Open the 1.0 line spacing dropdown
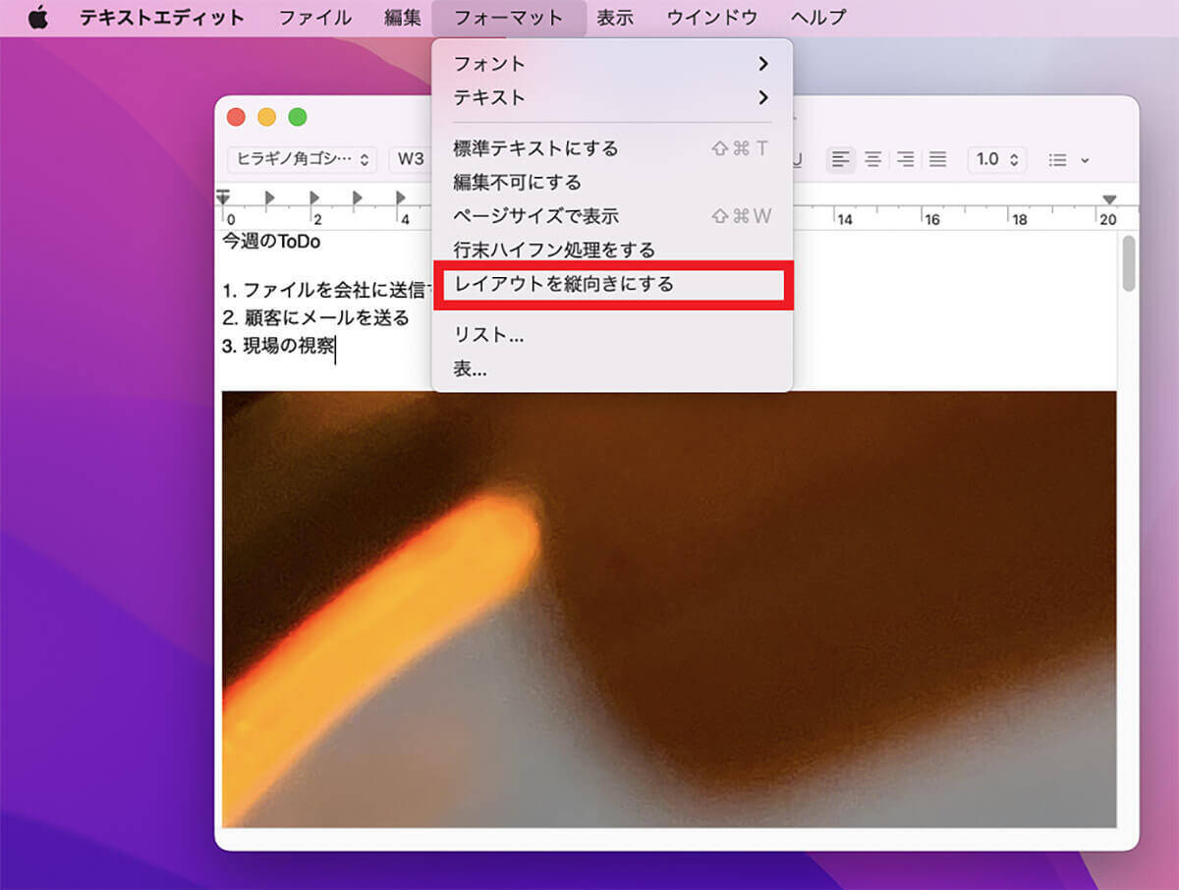1179x890 pixels. click(x=998, y=159)
